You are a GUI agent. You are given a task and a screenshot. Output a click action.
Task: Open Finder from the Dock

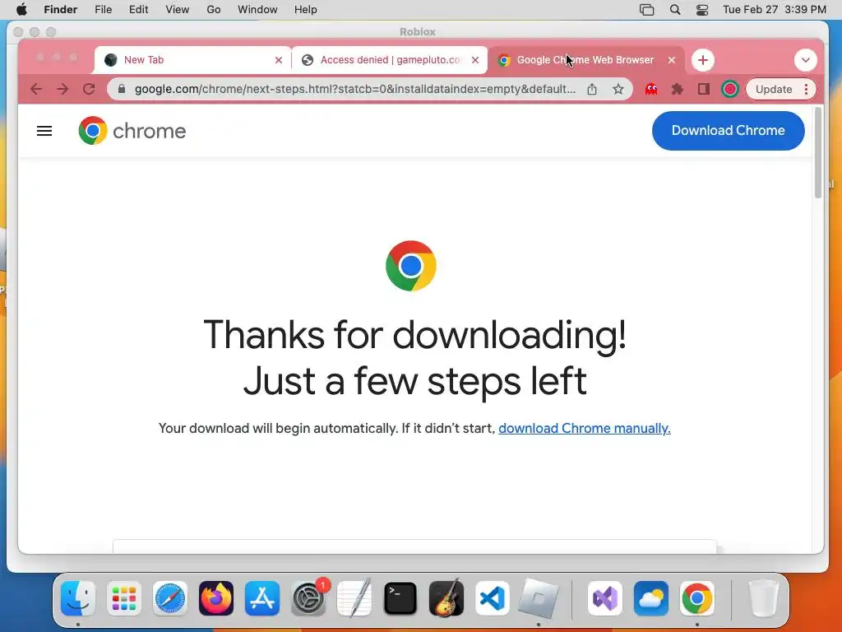78,598
